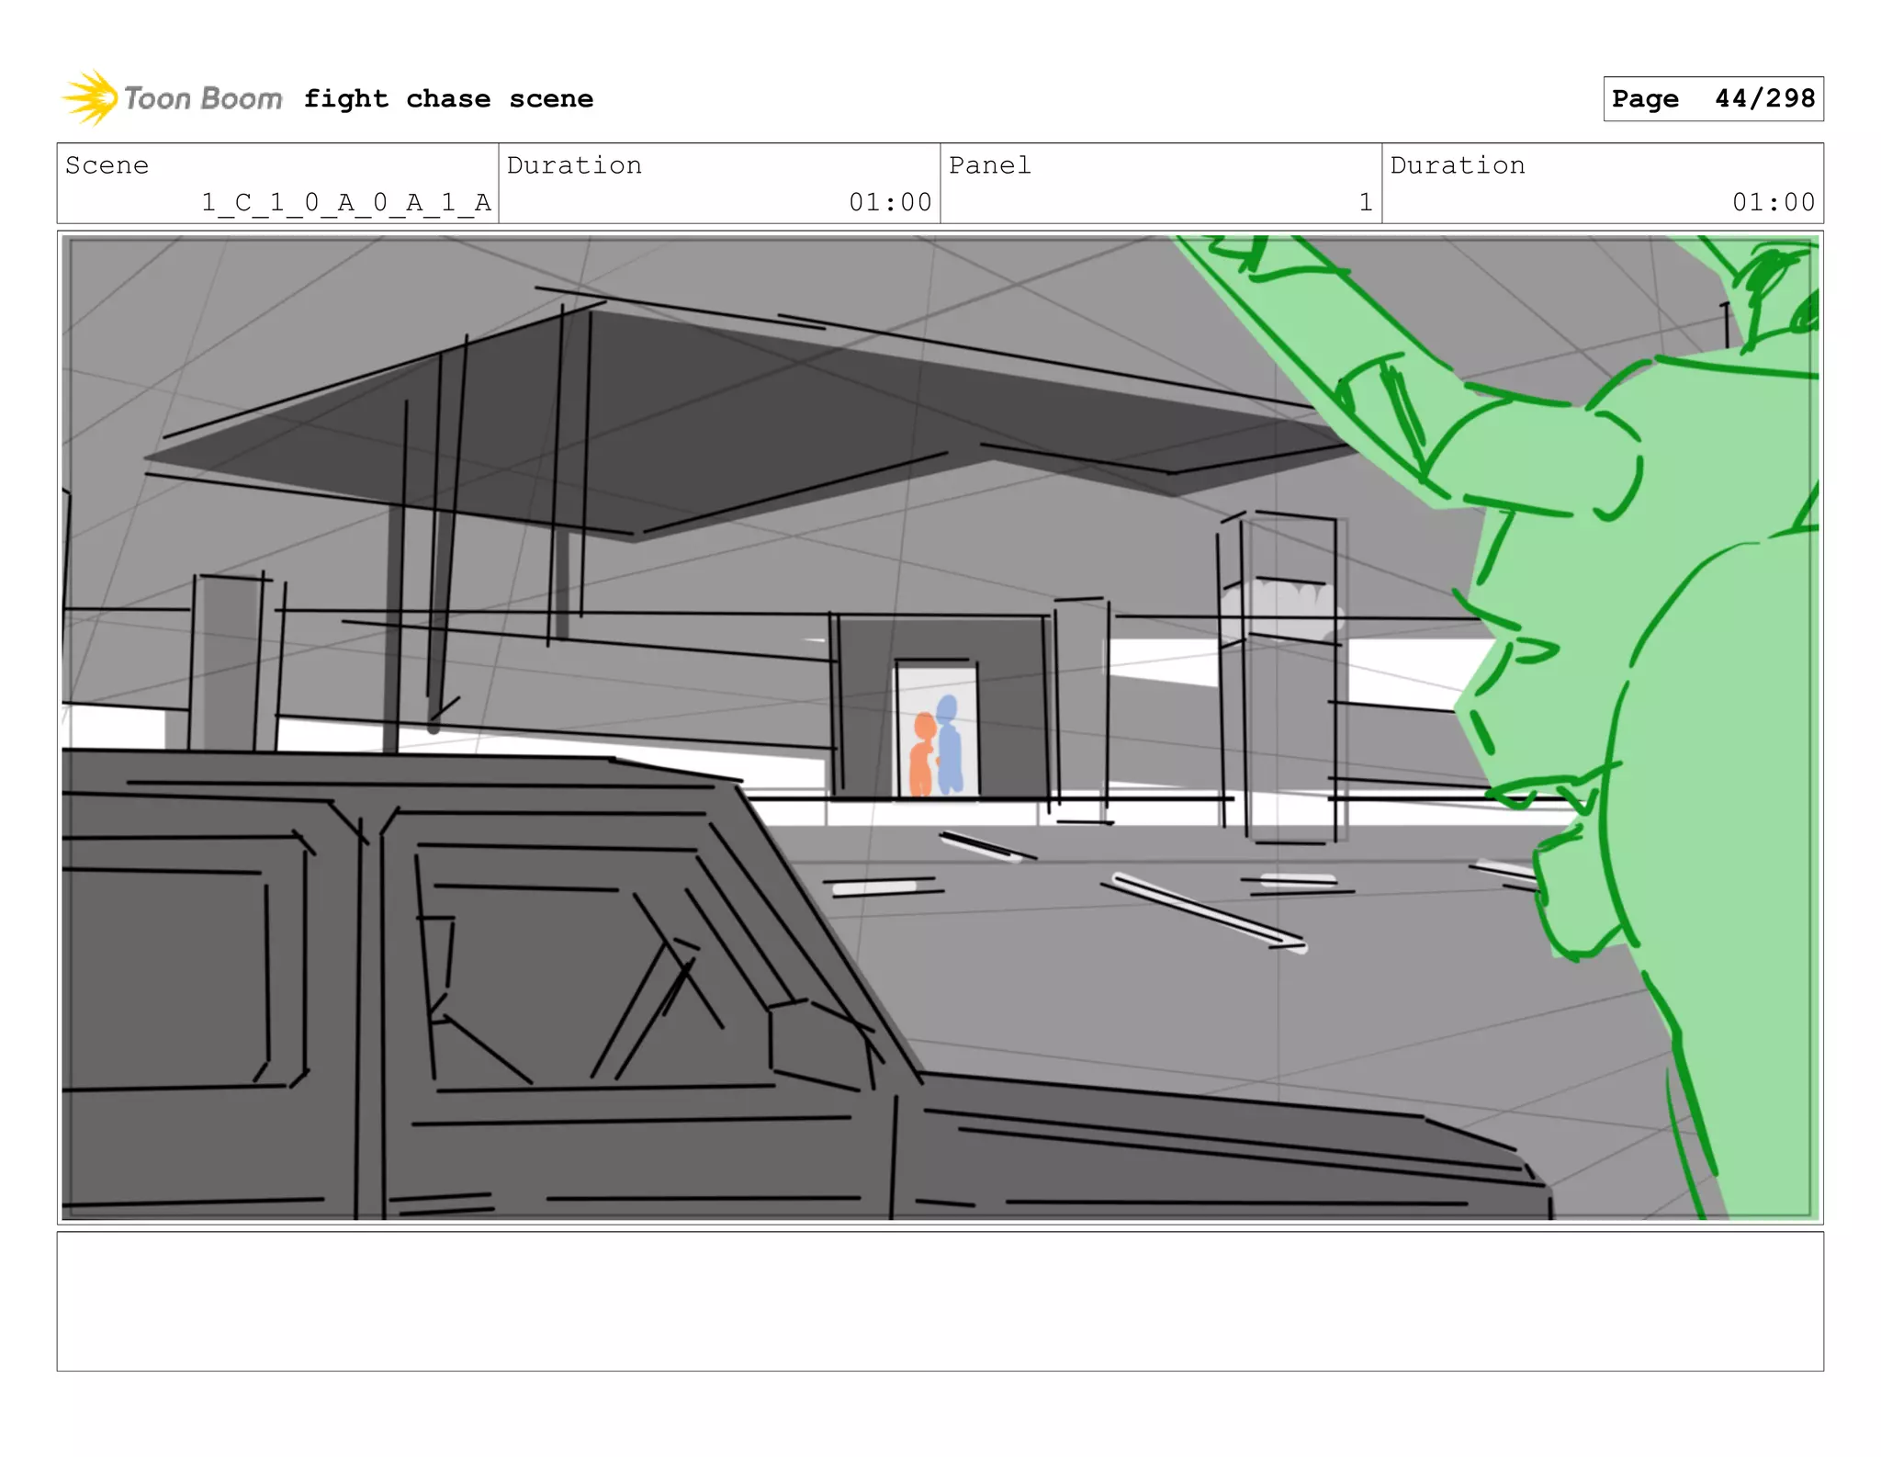The width and height of the screenshot is (1881, 1457).
Task: Click the blue figure in the doorway
Action: point(949,746)
